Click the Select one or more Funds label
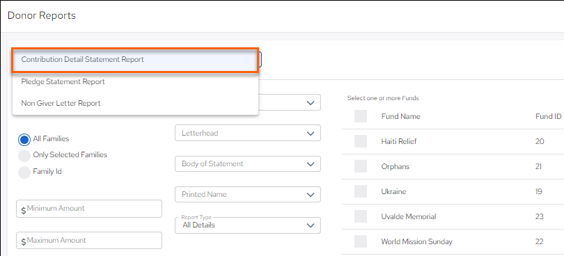 pyautogui.click(x=383, y=98)
